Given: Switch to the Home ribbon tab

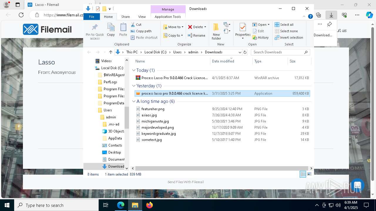Looking at the screenshot, I should click(x=108, y=17).
